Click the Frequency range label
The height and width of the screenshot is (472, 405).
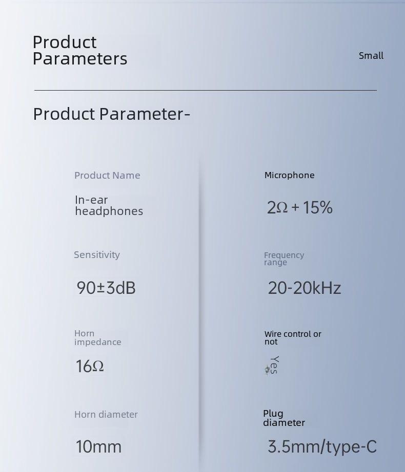(284, 259)
